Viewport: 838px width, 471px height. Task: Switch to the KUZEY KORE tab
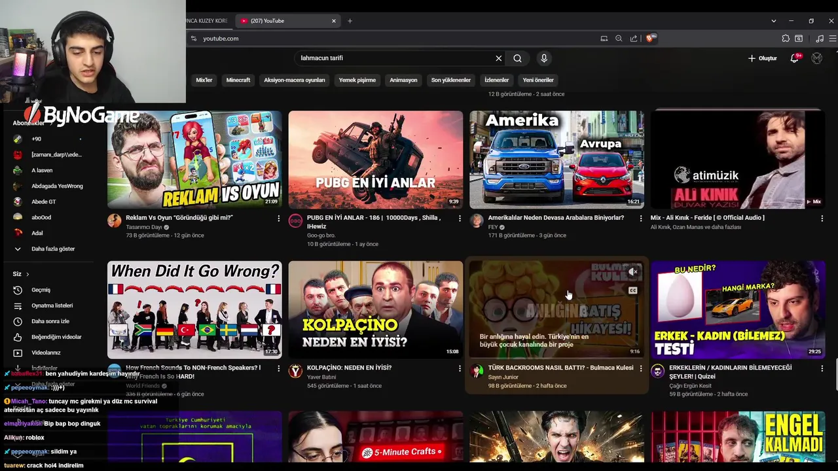click(207, 21)
